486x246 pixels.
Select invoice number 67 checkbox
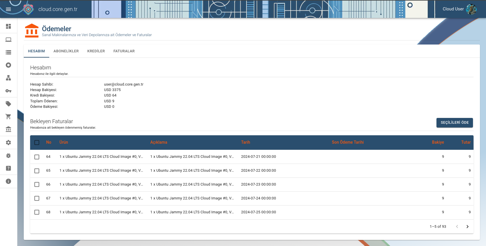point(37,198)
